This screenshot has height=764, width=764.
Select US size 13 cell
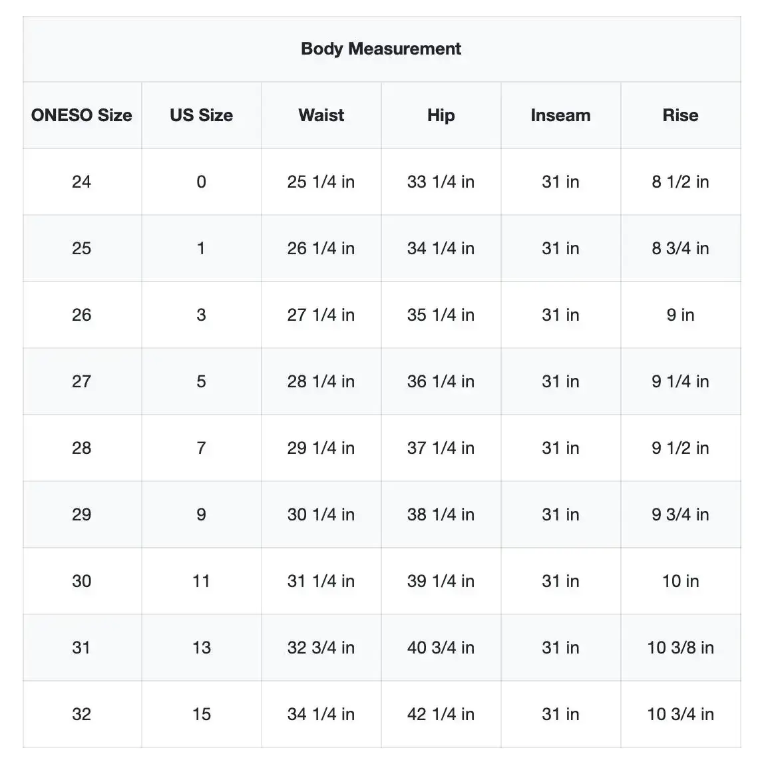[x=201, y=648]
